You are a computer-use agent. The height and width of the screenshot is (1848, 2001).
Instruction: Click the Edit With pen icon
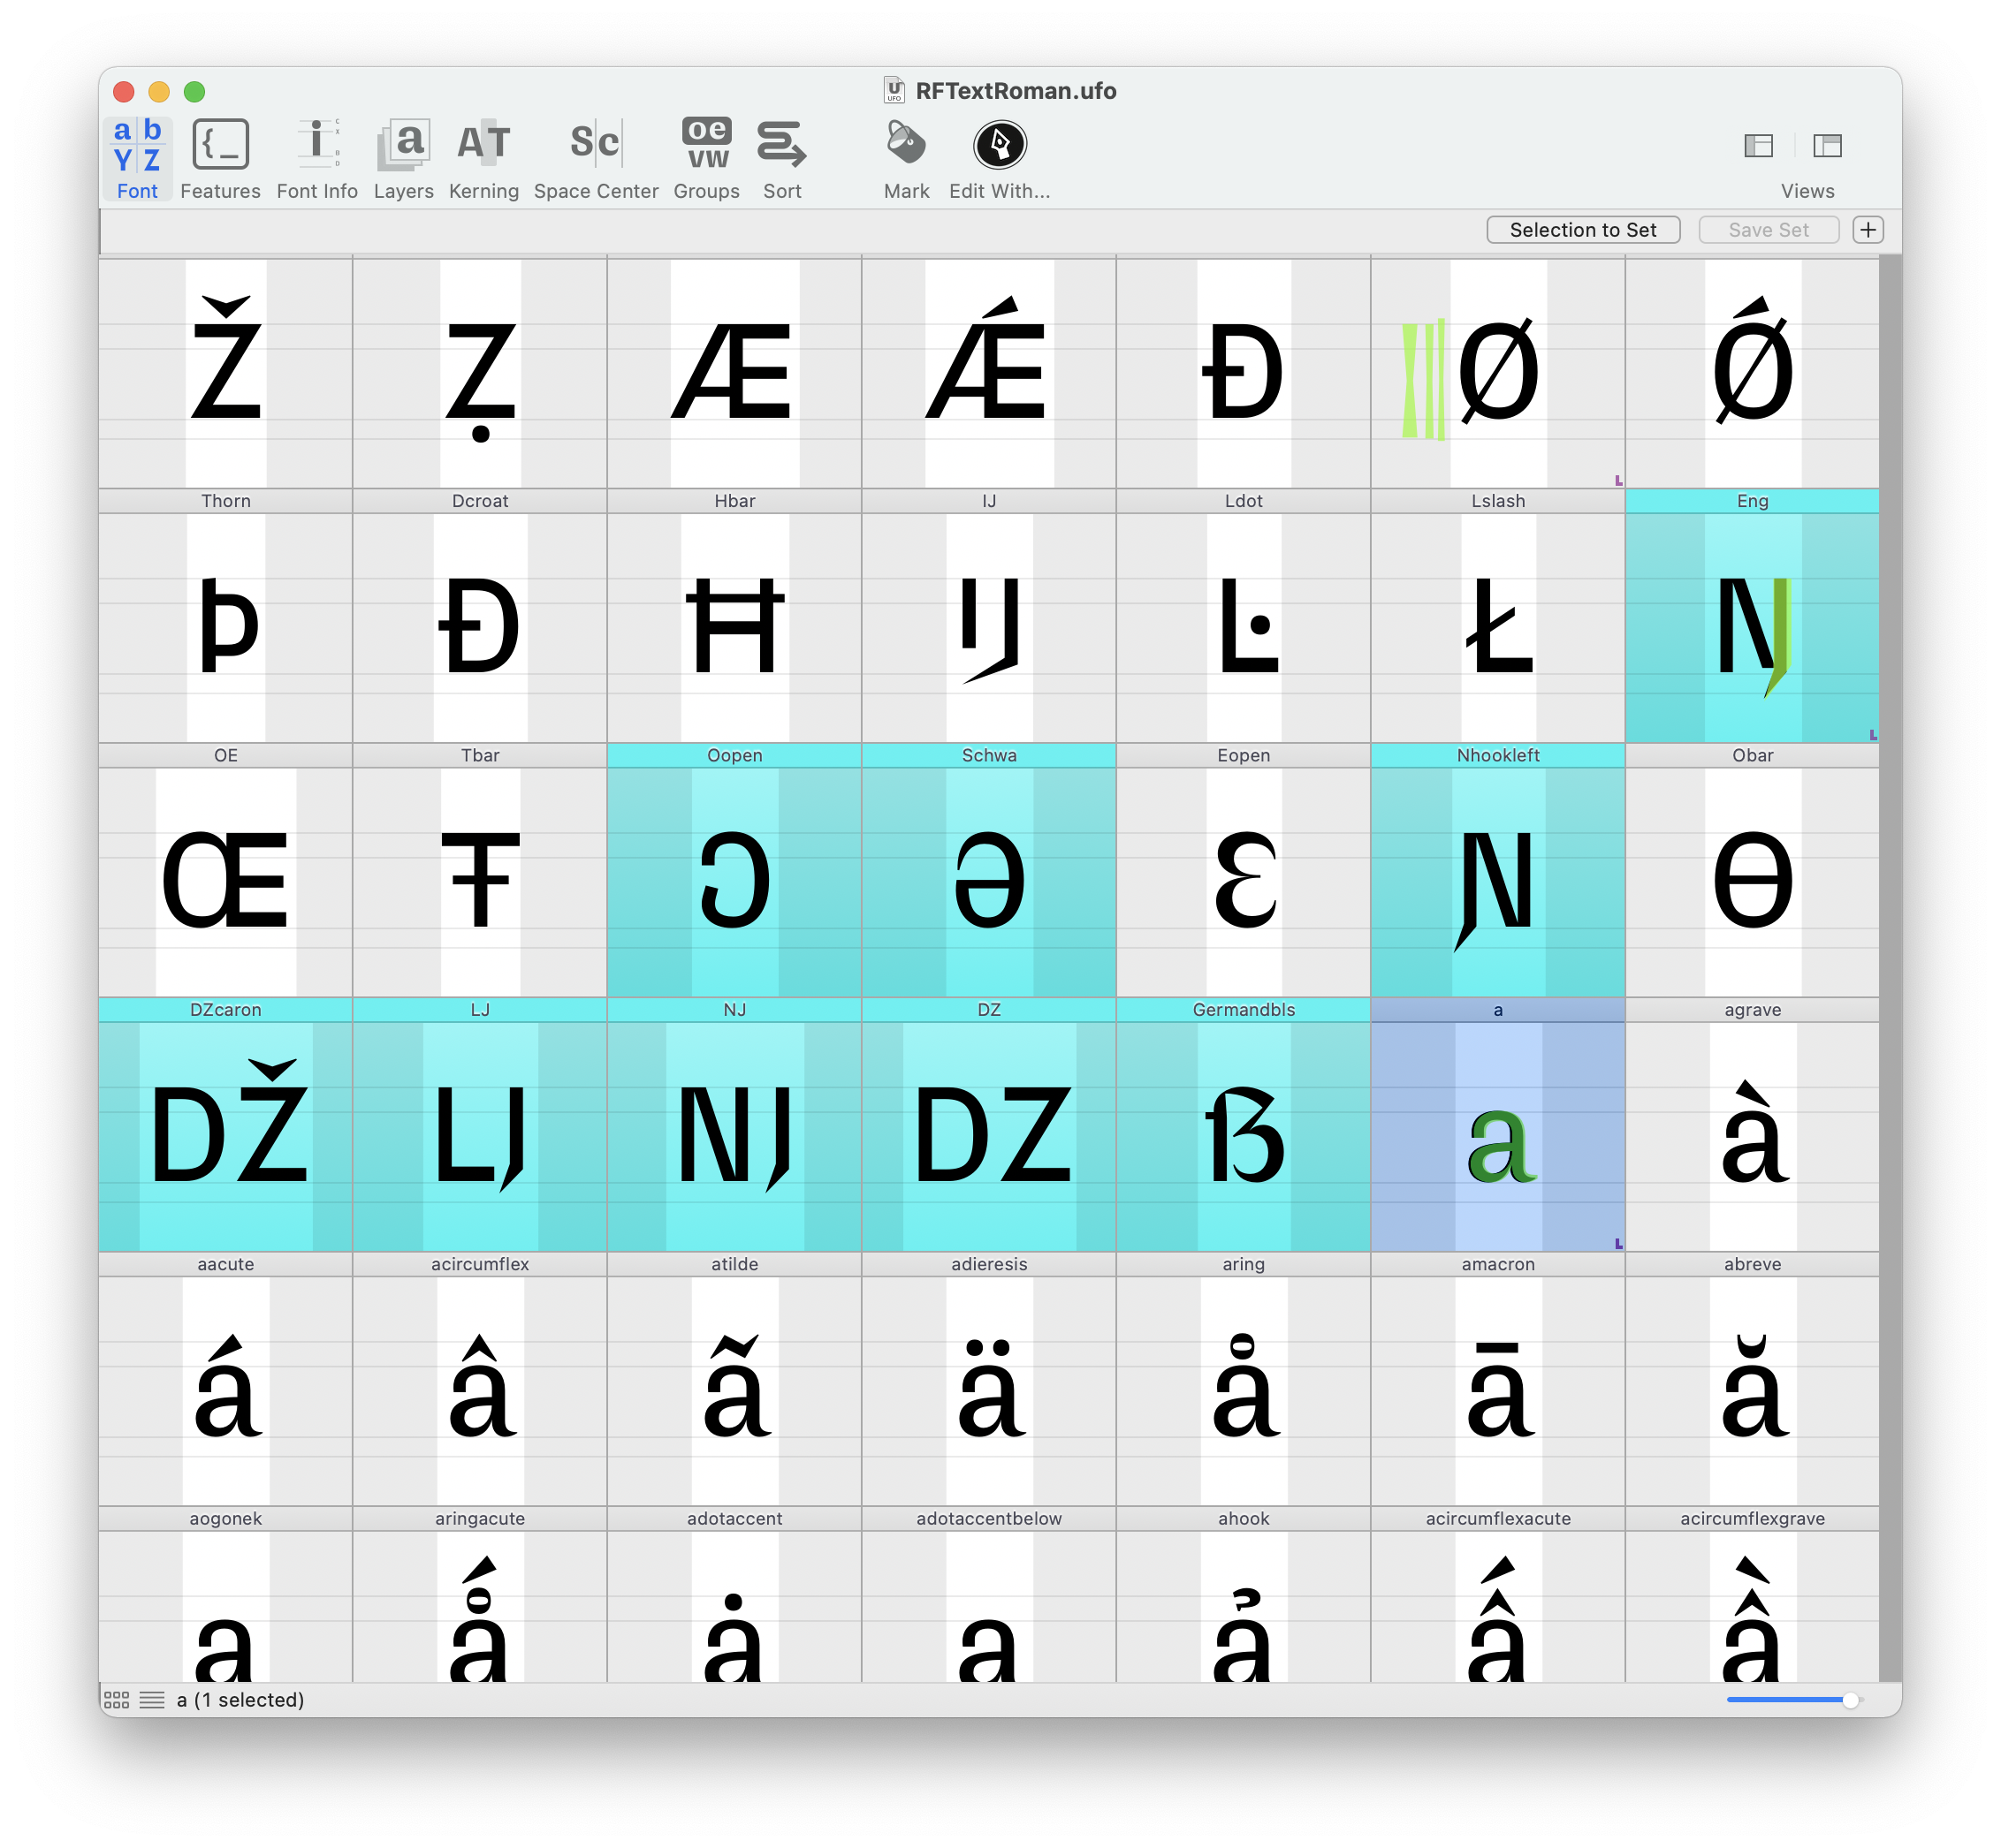click(1000, 146)
